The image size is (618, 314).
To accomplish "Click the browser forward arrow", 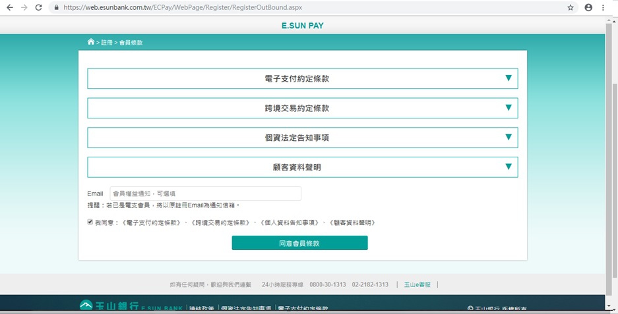I will click(x=24, y=7).
